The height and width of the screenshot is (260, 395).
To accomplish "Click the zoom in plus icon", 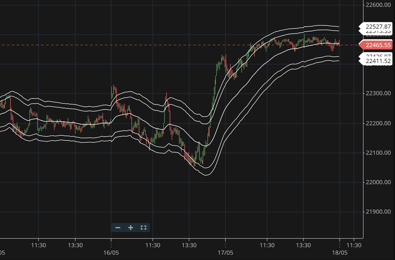I will click(x=131, y=228).
